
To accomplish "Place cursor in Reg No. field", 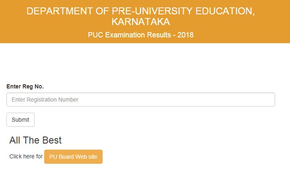I will point(141,99).
